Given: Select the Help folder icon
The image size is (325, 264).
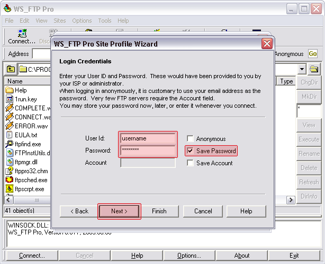Looking at the screenshot, I should tap(10, 90).
